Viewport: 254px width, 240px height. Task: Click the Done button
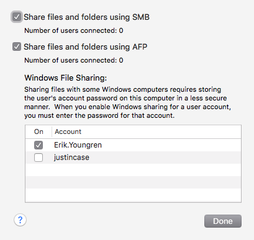[x=223, y=221]
